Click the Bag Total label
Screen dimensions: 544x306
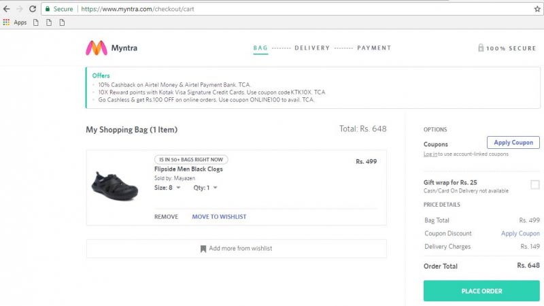pos(437,220)
